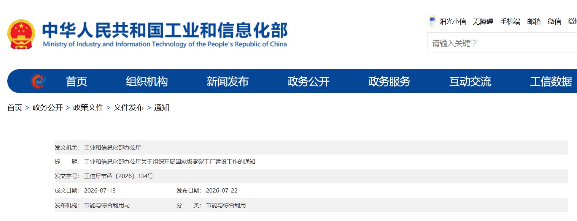
Task: Click the 发文字号 label
Action: click(67, 176)
